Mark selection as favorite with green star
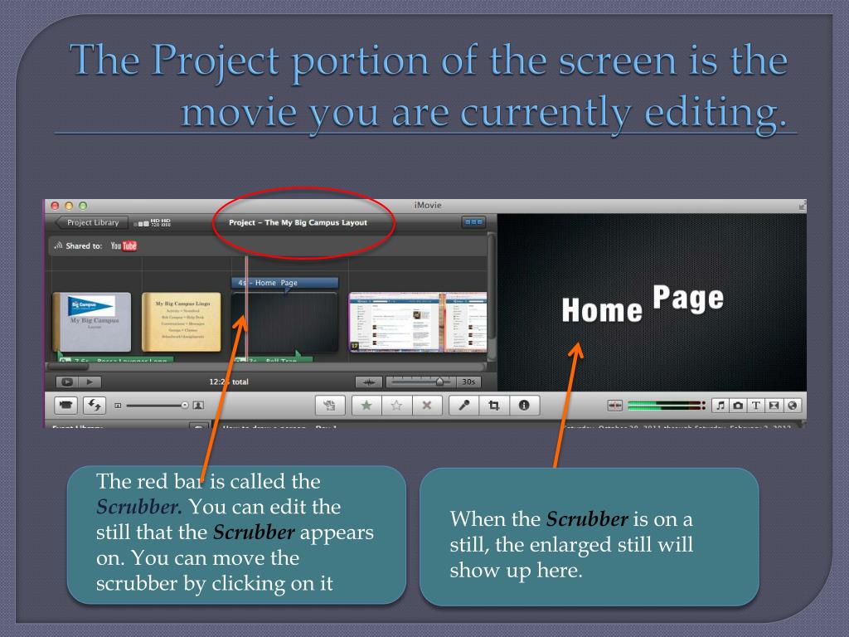 click(x=366, y=405)
